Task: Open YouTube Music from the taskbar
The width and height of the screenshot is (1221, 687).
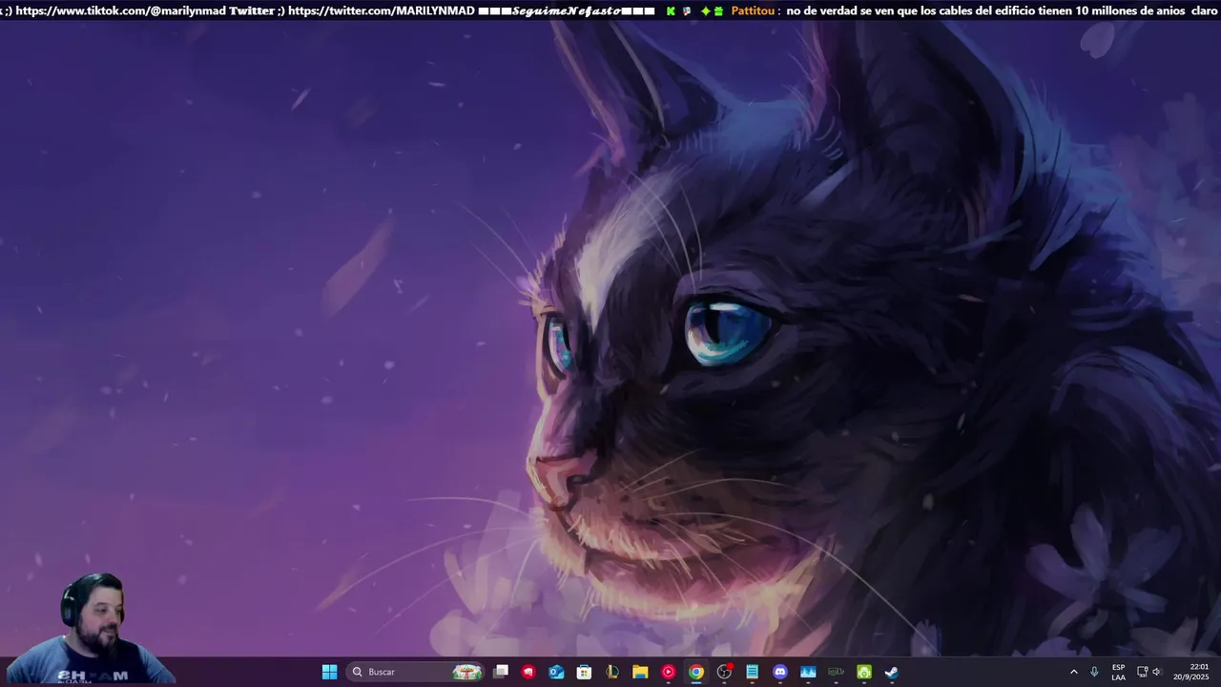Action: 668,672
